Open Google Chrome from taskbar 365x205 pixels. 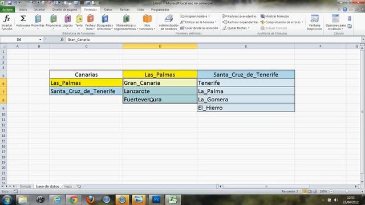[74, 200]
